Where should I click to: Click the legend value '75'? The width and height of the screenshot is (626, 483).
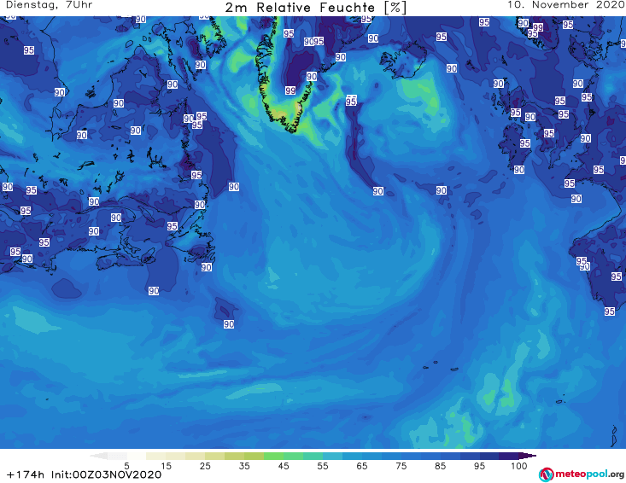(401, 466)
